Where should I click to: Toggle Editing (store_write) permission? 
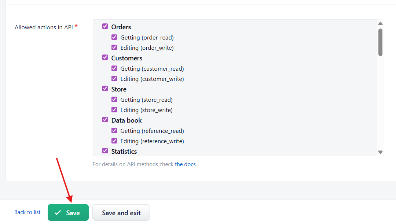click(x=114, y=109)
